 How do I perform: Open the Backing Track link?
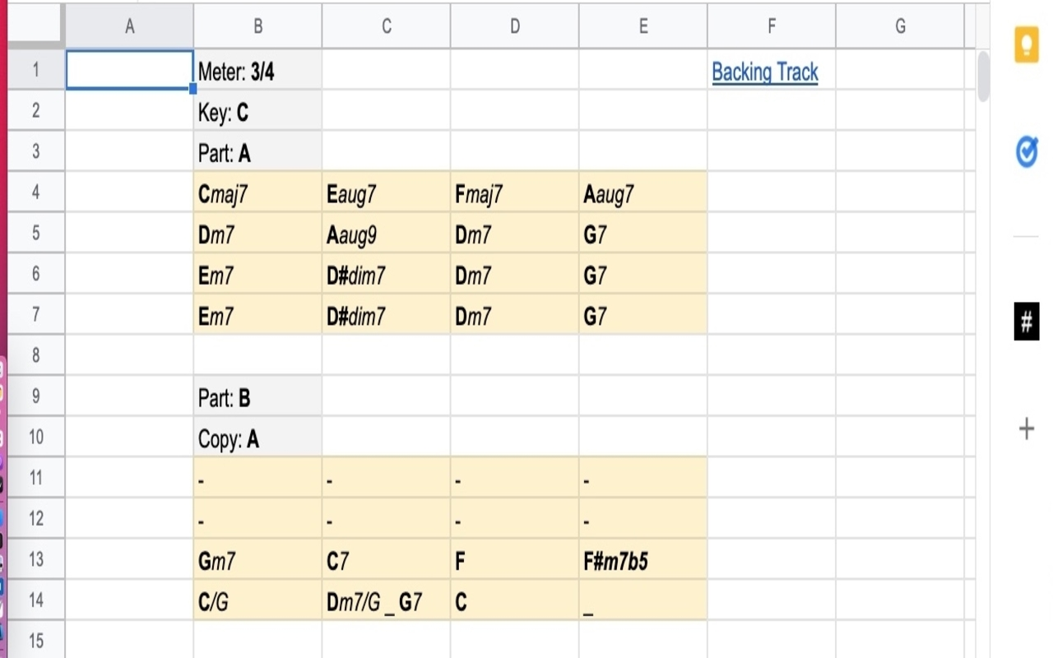(765, 72)
